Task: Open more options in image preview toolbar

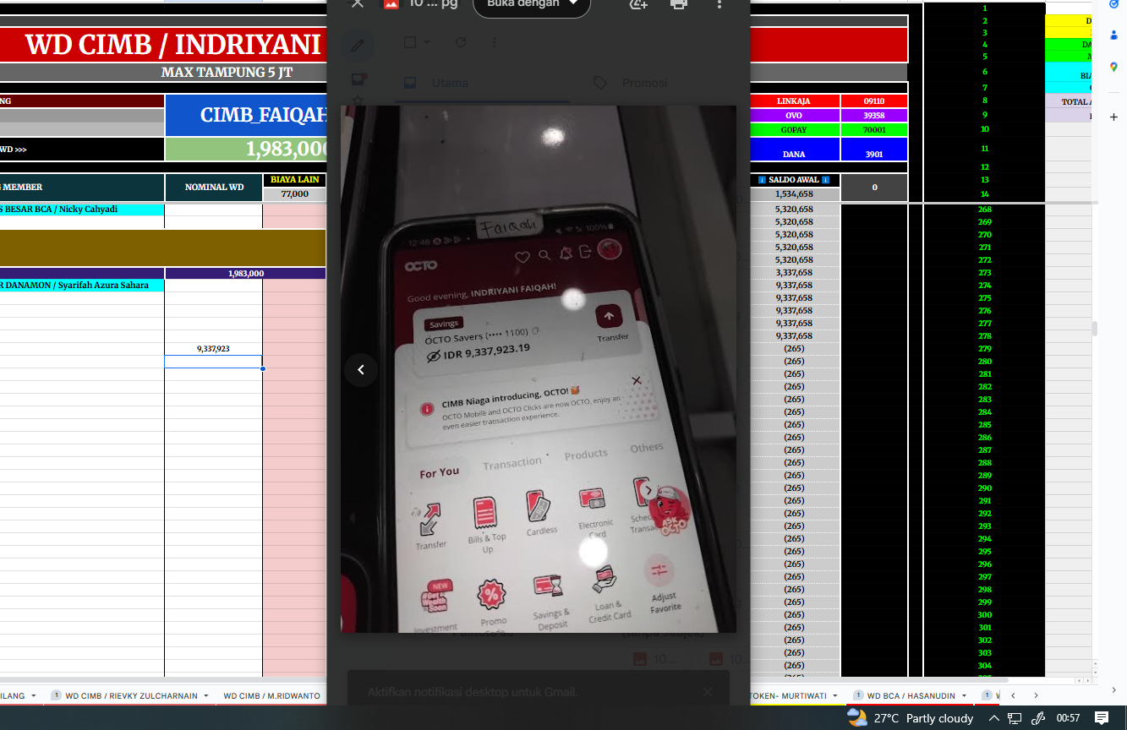Action: pyautogui.click(x=719, y=4)
